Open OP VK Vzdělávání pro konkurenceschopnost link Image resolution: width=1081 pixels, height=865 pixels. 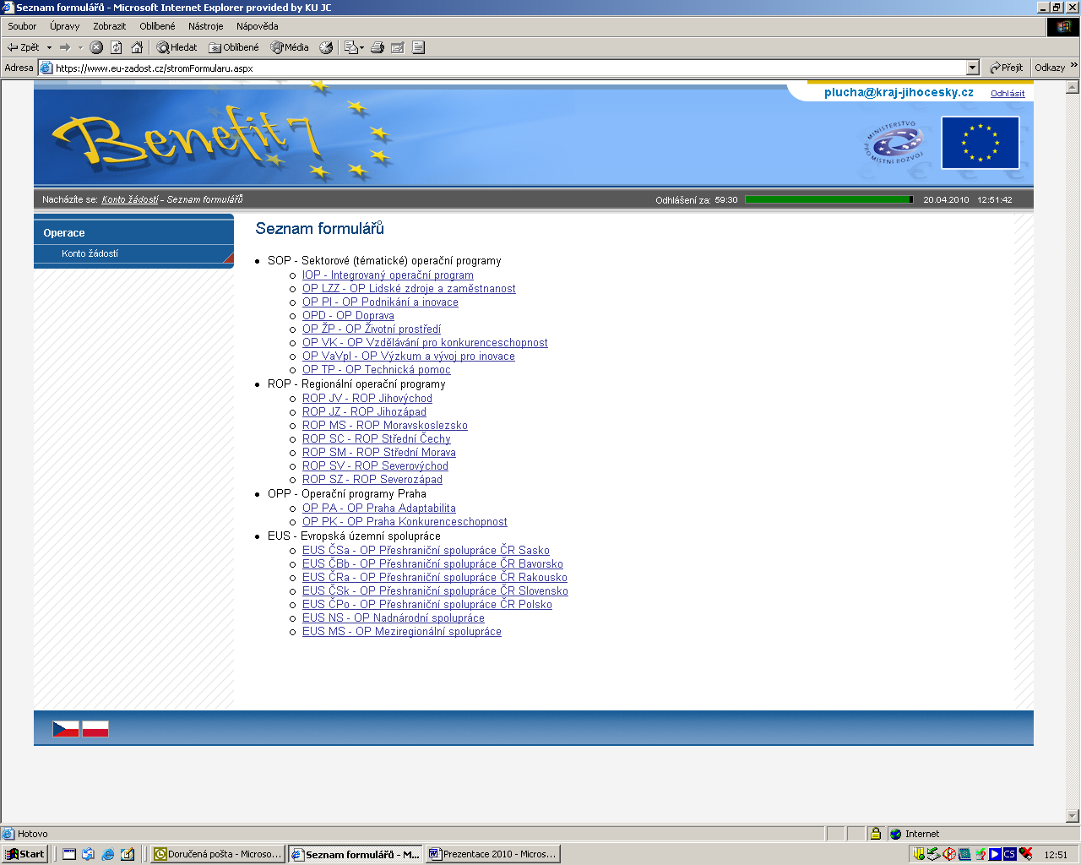pyautogui.click(x=425, y=343)
